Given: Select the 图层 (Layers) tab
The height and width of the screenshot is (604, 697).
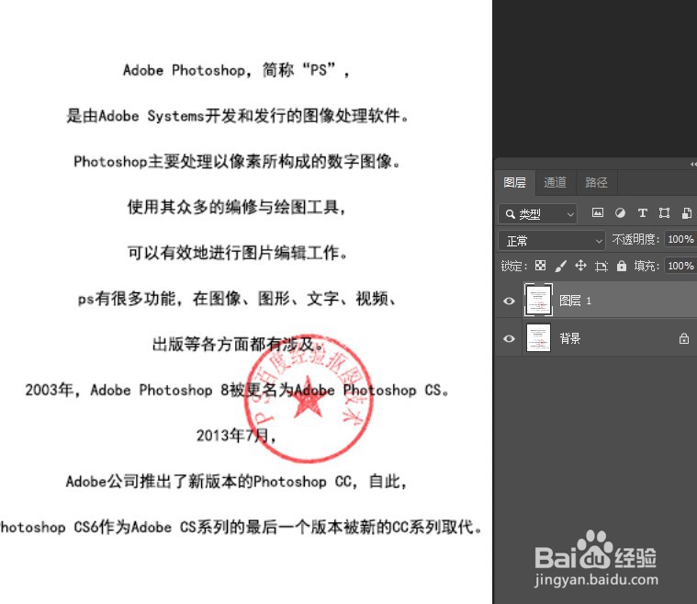Looking at the screenshot, I should (515, 183).
